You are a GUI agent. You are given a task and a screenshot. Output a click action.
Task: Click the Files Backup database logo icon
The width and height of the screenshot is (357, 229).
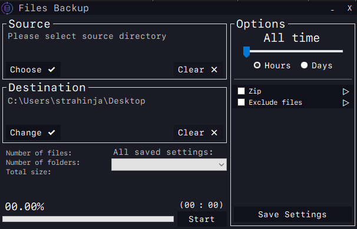[7, 8]
